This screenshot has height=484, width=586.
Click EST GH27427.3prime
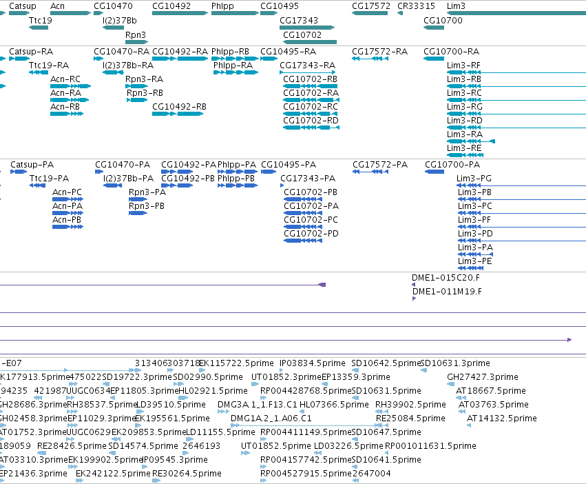click(x=451, y=384)
